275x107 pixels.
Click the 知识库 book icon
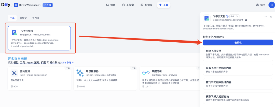pos(142,5)
